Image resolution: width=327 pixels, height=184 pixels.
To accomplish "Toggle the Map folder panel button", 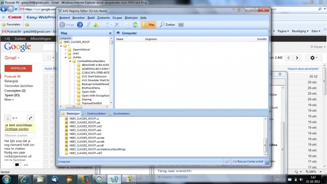I will pos(149,25).
